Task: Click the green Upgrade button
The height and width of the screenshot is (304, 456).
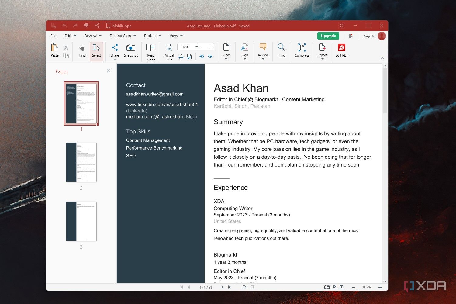Action: (328, 36)
